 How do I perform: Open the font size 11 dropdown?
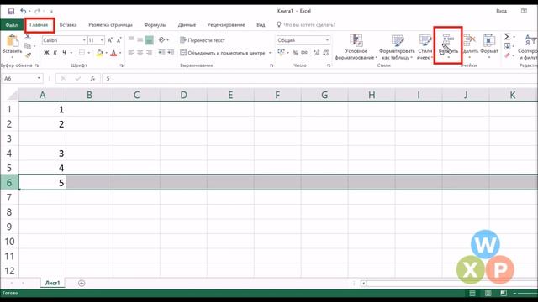pyautogui.click(x=102, y=40)
